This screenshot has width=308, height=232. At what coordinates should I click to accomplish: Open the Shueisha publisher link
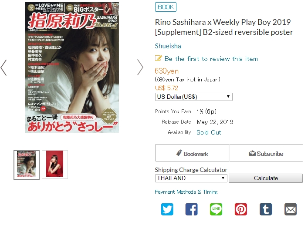[x=168, y=46]
